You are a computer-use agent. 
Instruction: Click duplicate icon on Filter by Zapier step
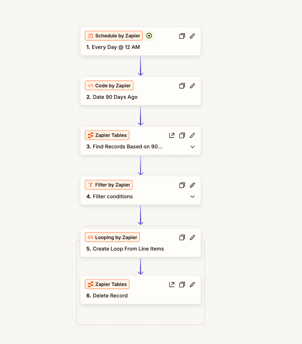pyautogui.click(x=182, y=185)
